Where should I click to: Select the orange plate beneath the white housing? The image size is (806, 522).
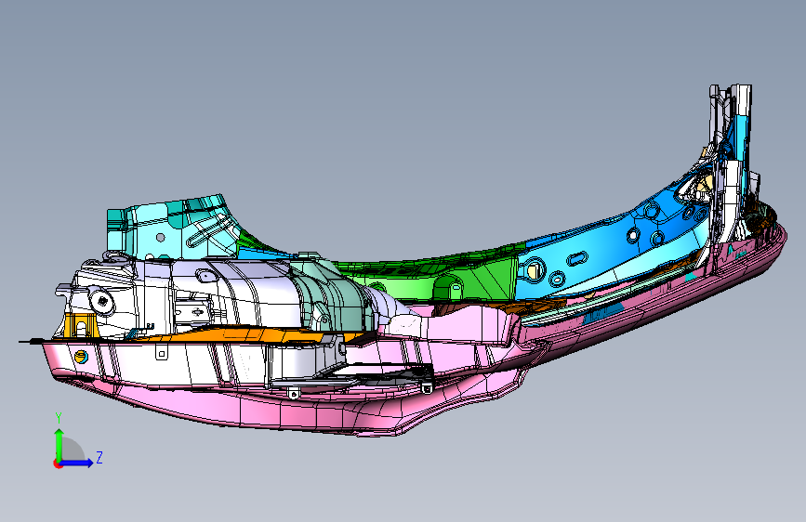click(x=231, y=335)
